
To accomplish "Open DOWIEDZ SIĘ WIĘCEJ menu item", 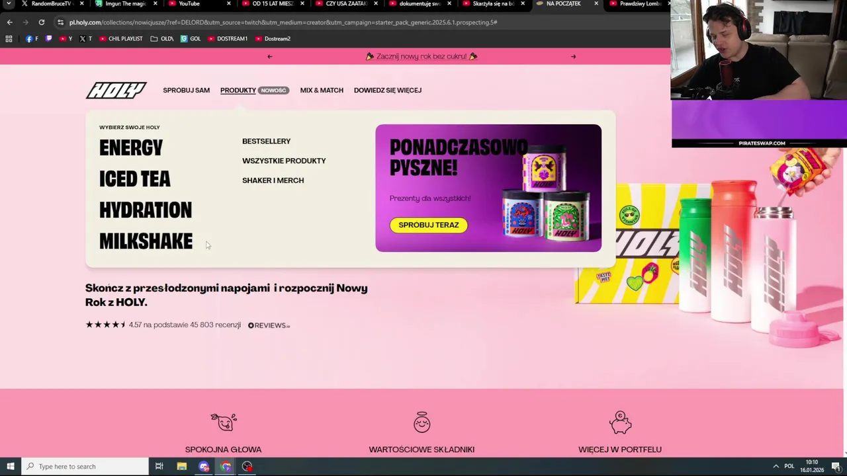I will [388, 90].
